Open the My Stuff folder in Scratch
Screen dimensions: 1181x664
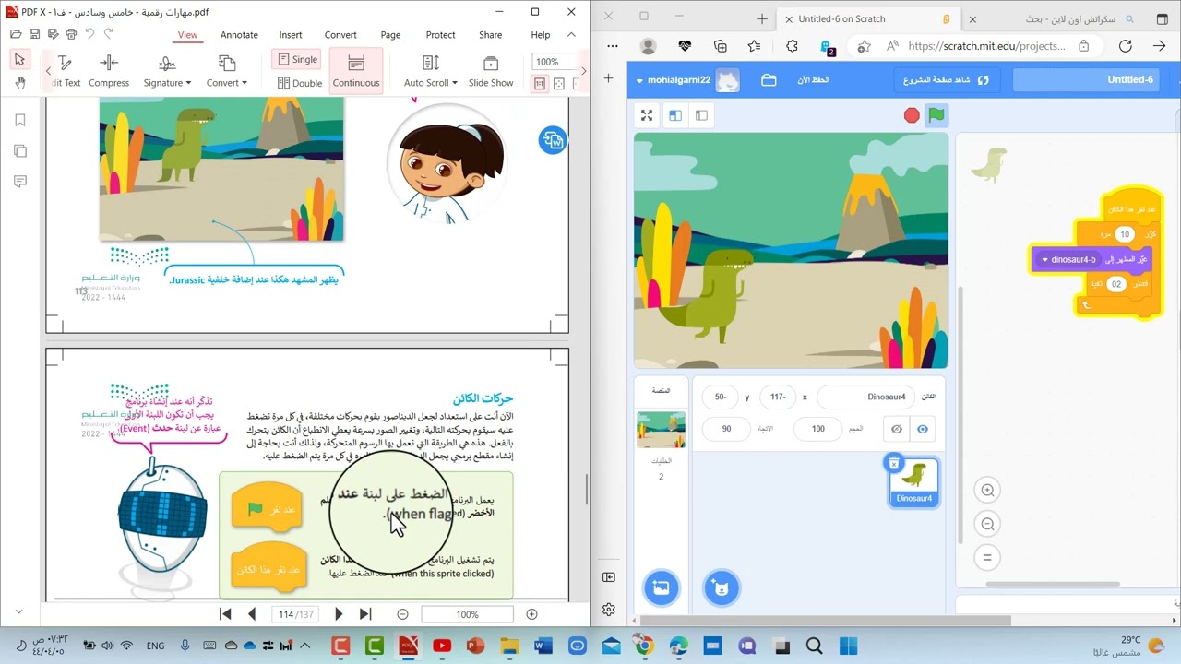(x=769, y=80)
